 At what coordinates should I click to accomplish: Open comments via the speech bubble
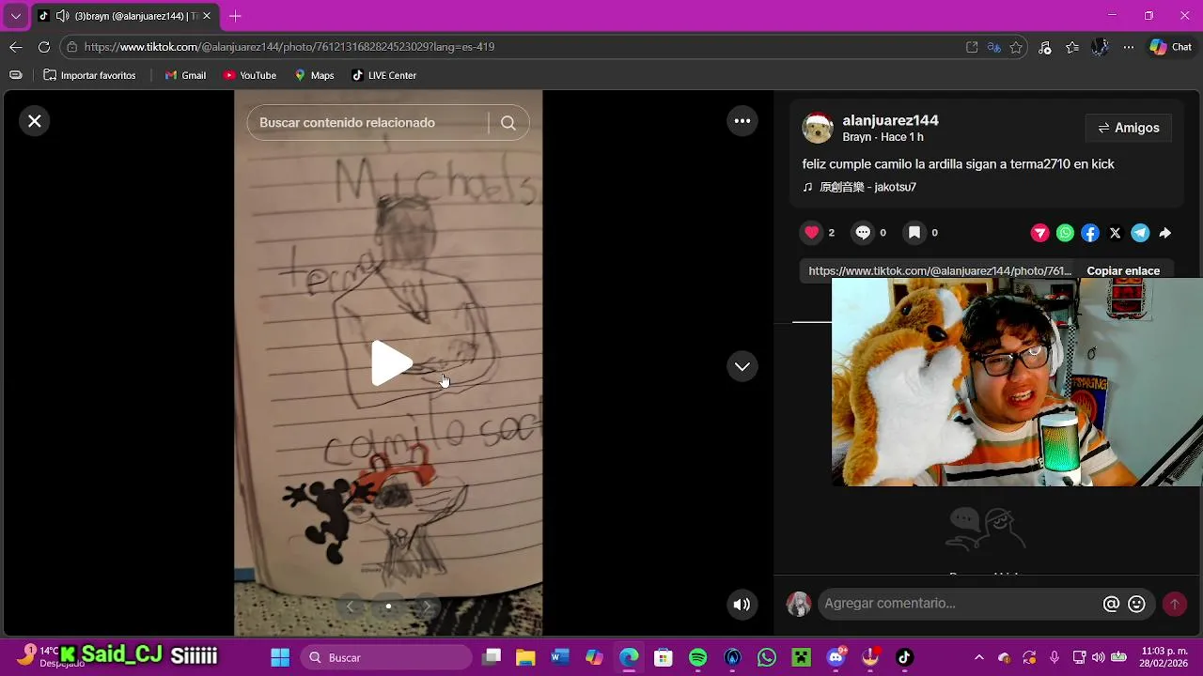[x=863, y=233]
